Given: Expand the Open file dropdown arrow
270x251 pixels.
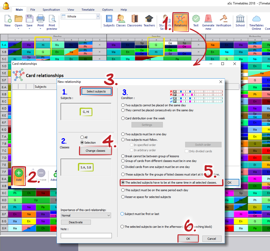Looking at the screenshot, I should click(18, 29).
